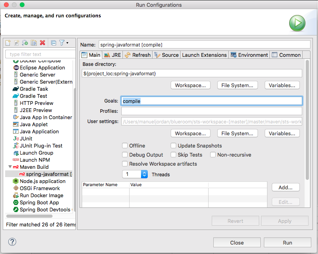Open the Environment tab

[x=249, y=55]
